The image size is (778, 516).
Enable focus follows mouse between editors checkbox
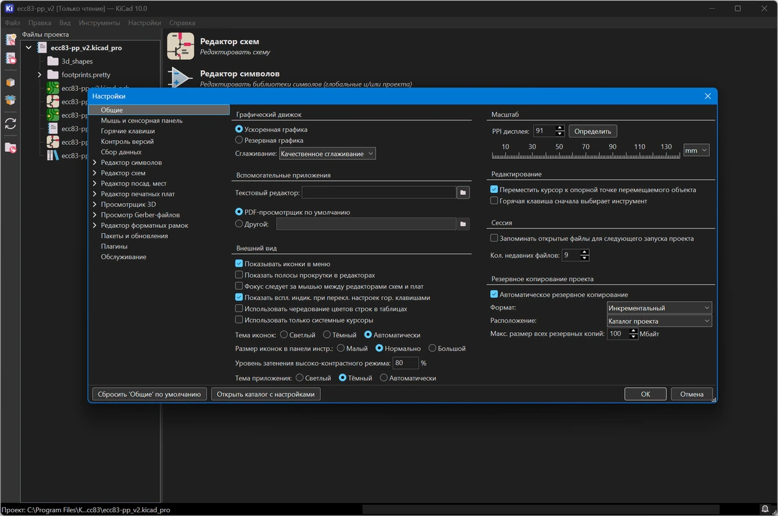tap(239, 286)
